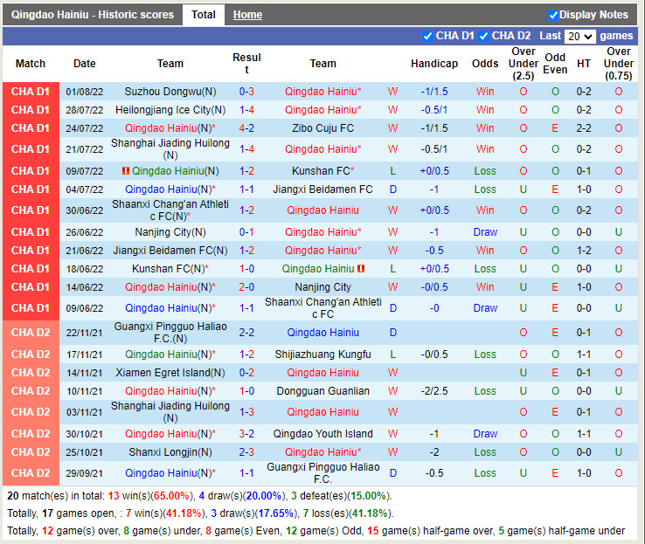Click red card icon in 18/06/22 row
Image resolution: width=645 pixels, height=544 pixels.
click(x=361, y=269)
